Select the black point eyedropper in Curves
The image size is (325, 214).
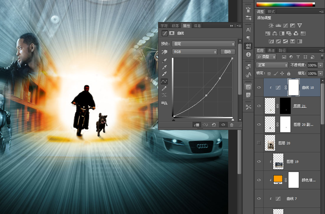pyautogui.click(x=164, y=61)
